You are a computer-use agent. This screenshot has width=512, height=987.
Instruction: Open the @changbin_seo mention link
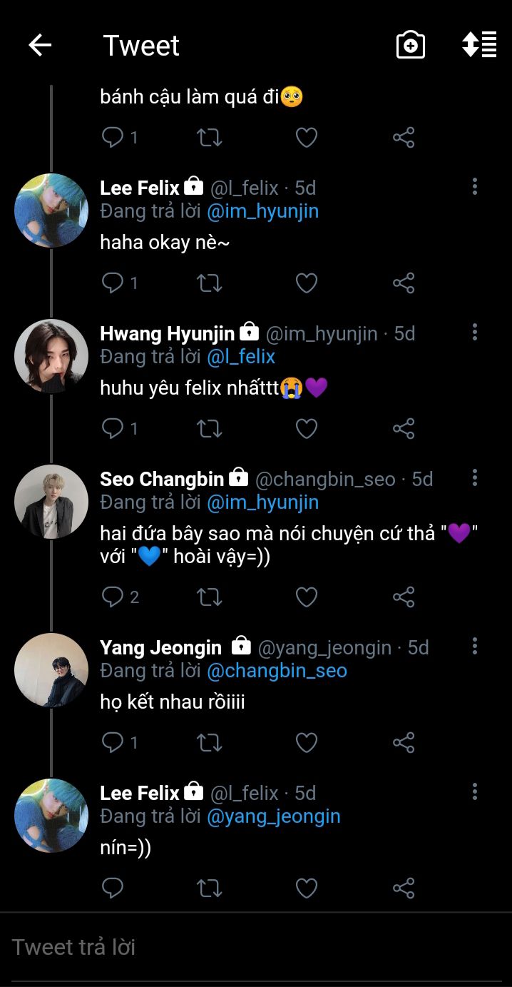pyautogui.click(x=277, y=671)
